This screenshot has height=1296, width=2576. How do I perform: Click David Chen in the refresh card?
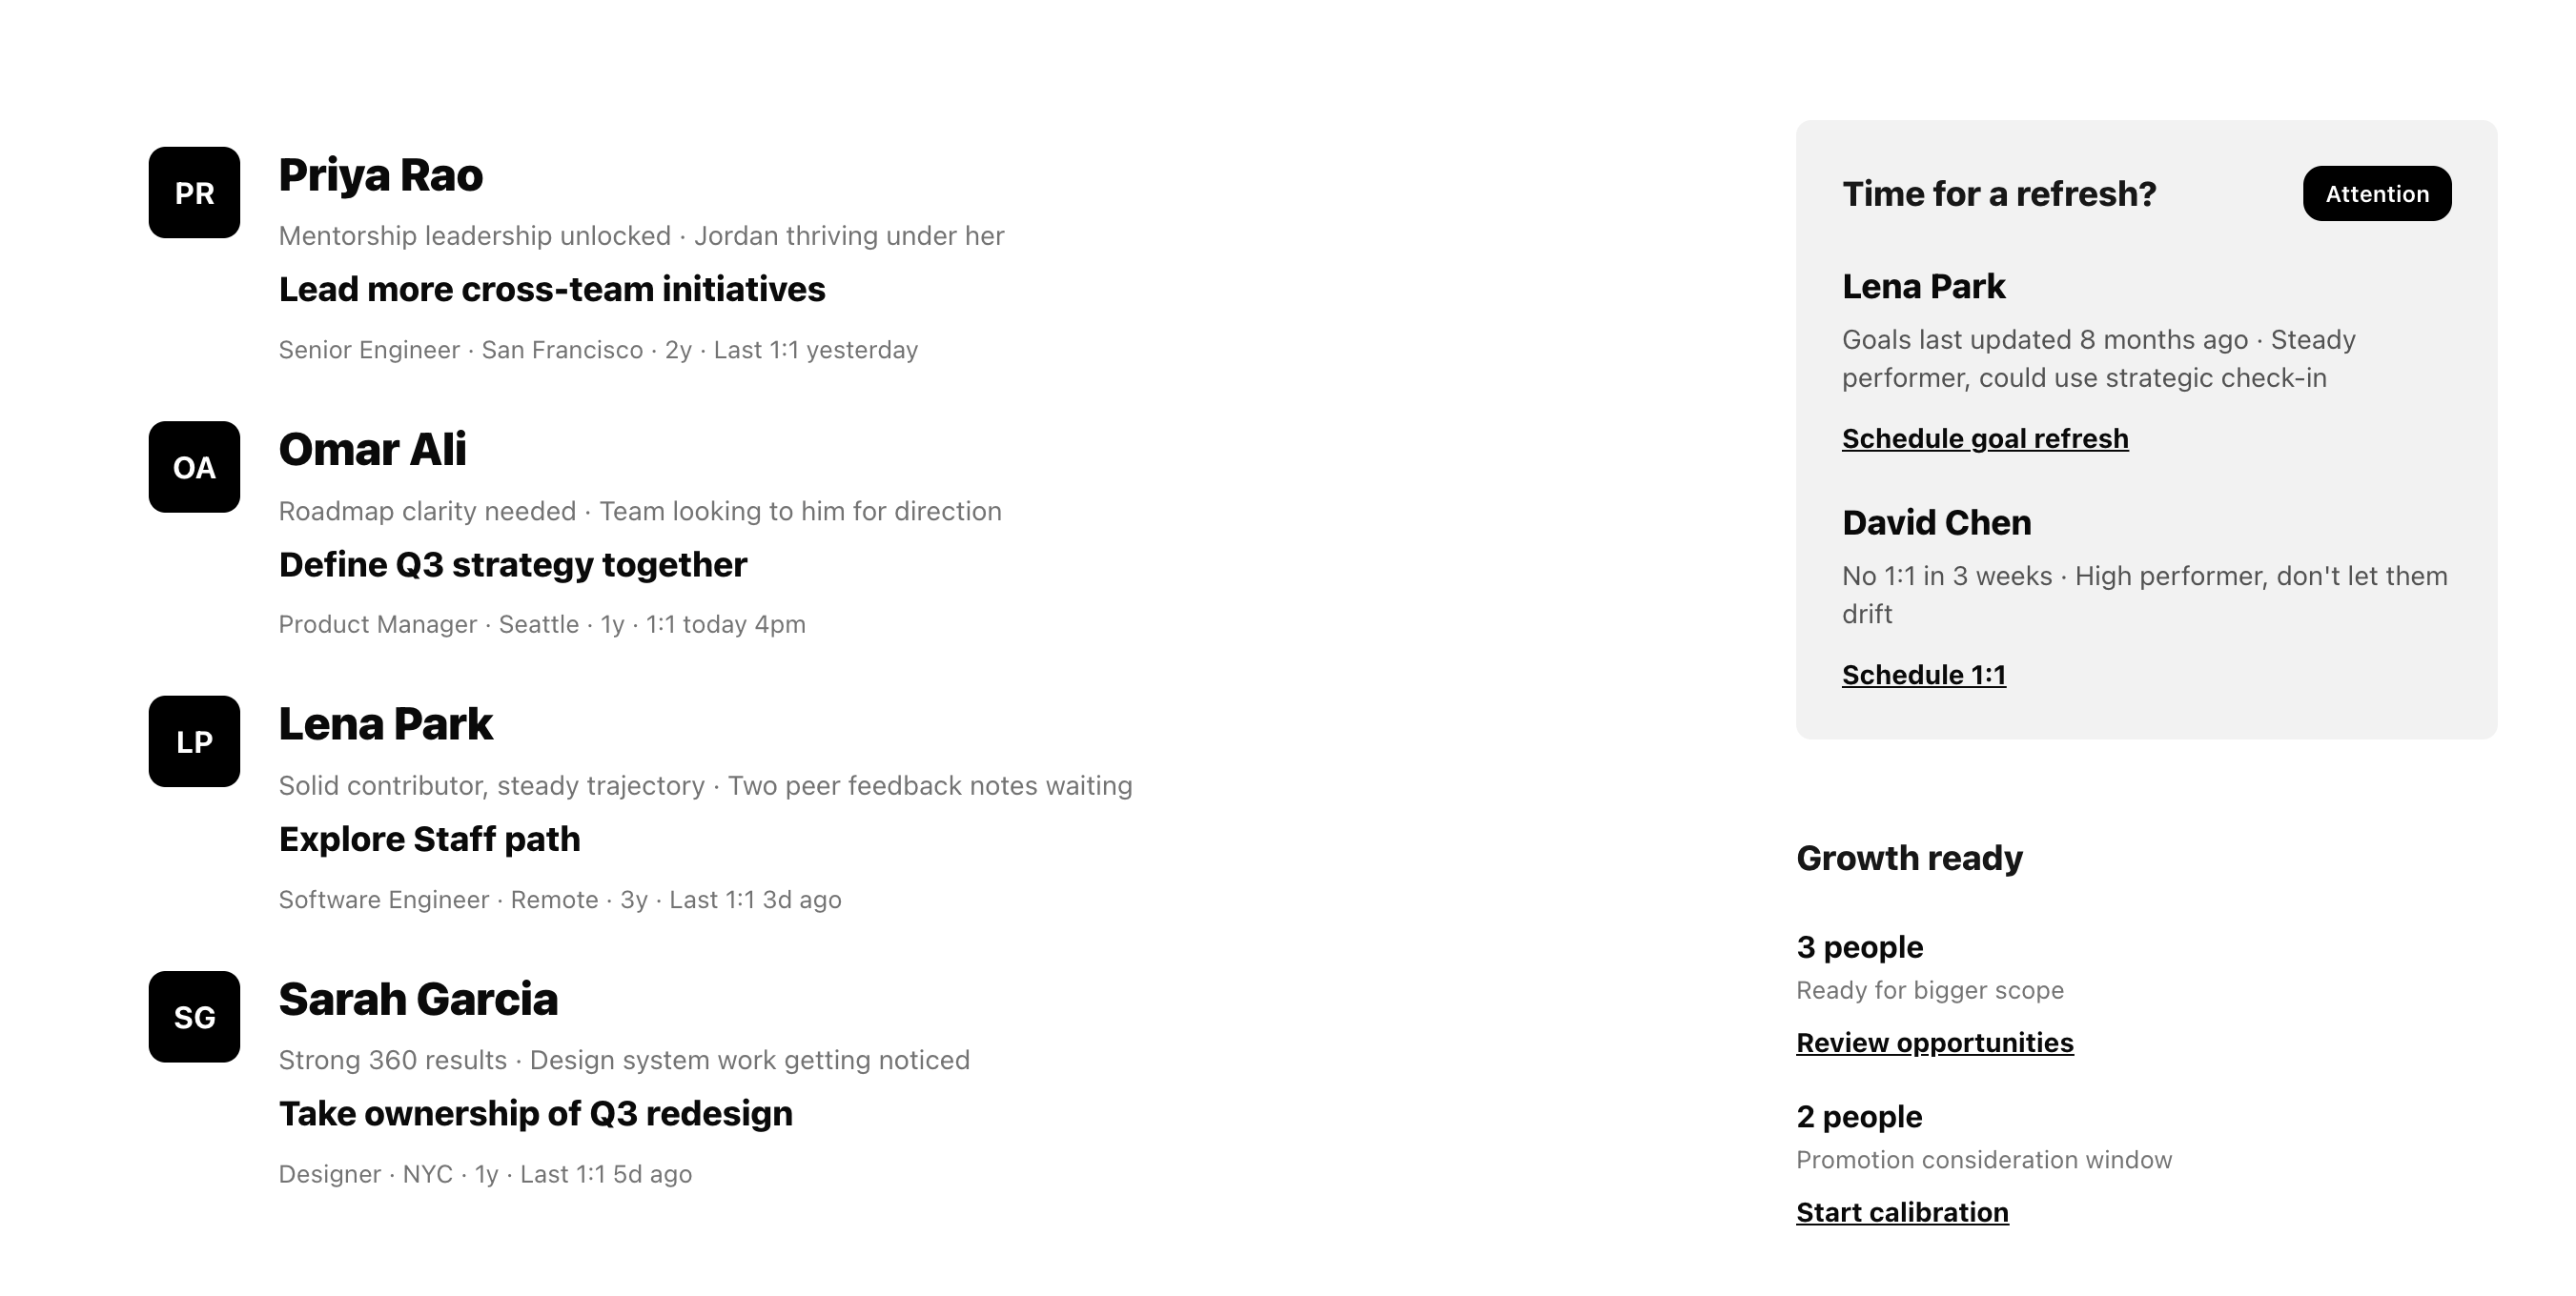1936,522
